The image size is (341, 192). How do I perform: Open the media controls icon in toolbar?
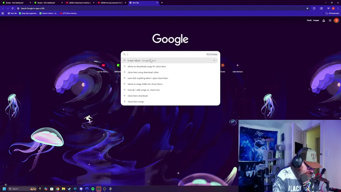coord(328,8)
